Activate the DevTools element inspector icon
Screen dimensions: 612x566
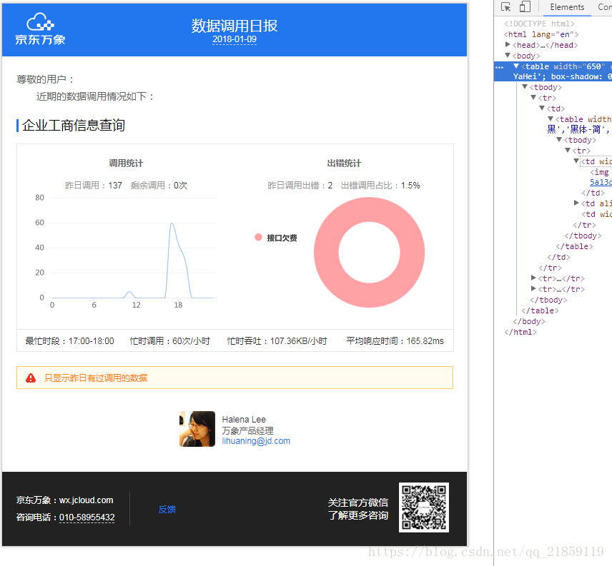coord(506,7)
